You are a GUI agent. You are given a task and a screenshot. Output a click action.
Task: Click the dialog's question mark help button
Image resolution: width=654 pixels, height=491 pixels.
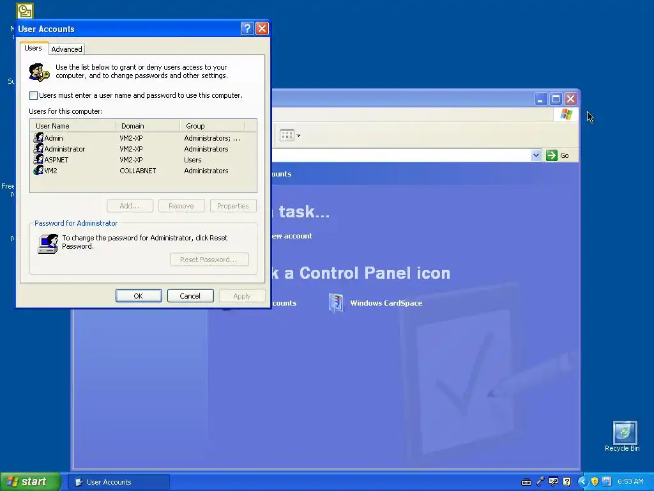pyautogui.click(x=247, y=28)
